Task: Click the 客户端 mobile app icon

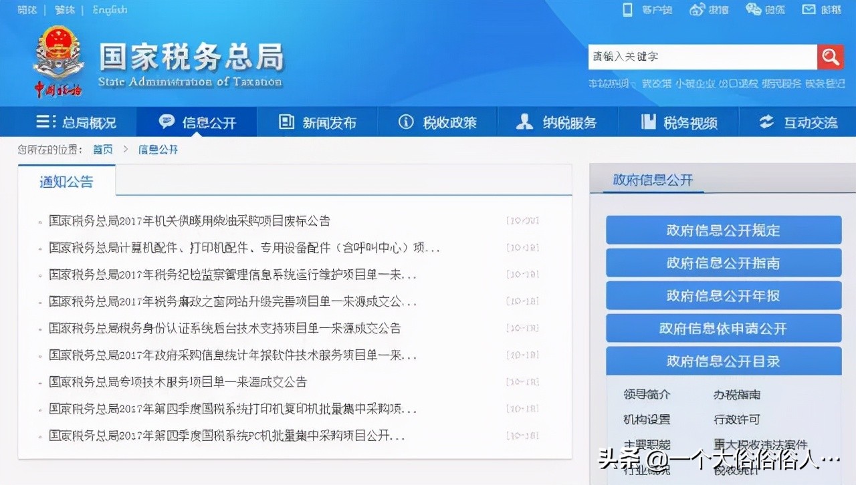Action: (x=627, y=9)
